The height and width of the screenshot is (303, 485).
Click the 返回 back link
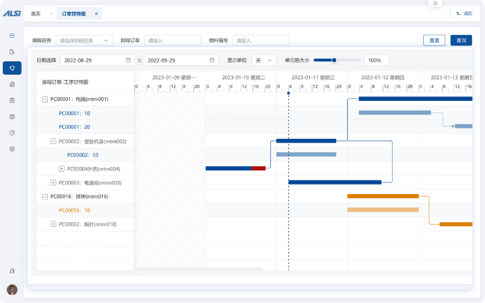click(464, 13)
